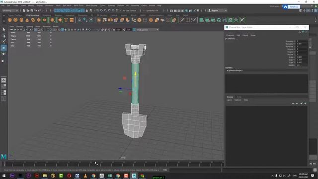Open the Object menu in Channel Box
This screenshot has width=318, height=179.
[x=245, y=35]
